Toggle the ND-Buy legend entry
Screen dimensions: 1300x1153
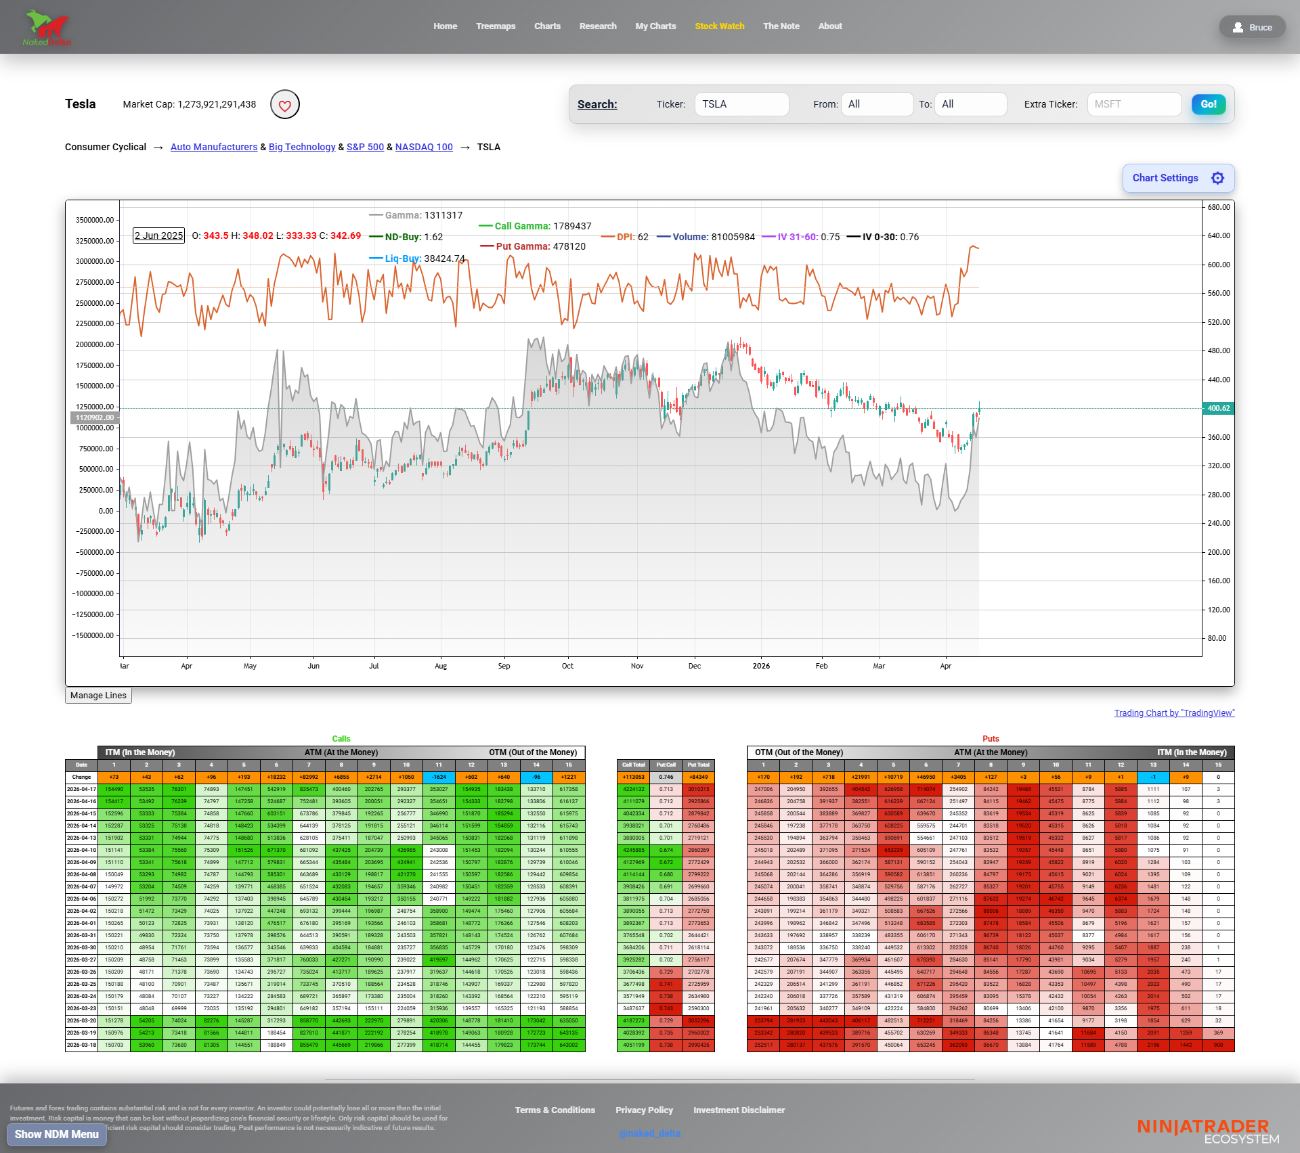tap(406, 237)
